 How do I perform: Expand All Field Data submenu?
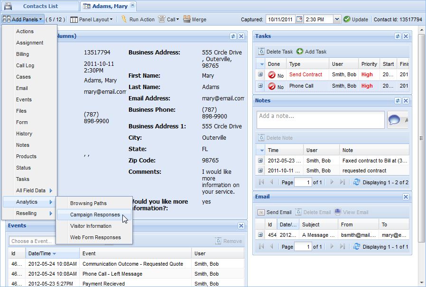coord(29,190)
